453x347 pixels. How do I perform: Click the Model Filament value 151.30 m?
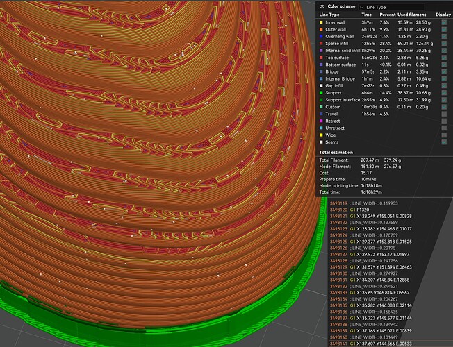coord(370,167)
